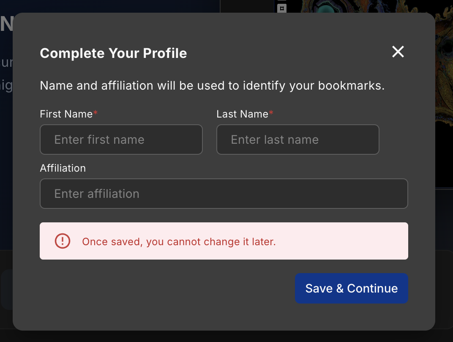Click the exclamation mark inside the warning circle
Screen dimensions: 453x342
[x=62, y=241]
